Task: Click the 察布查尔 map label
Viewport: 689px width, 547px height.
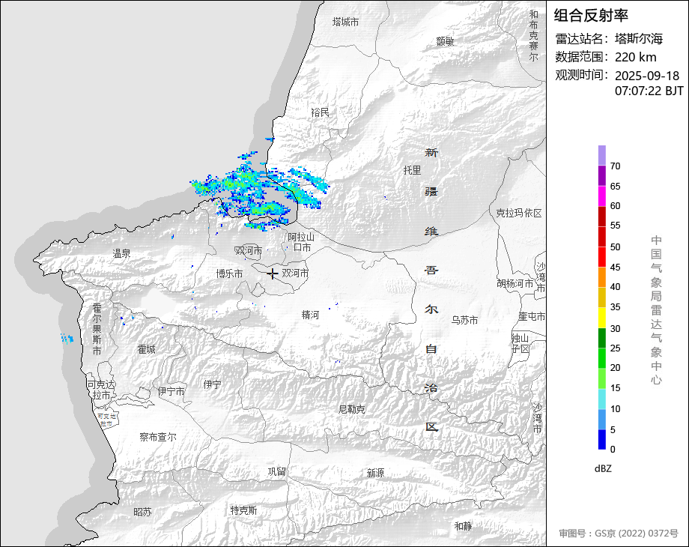Action: pyautogui.click(x=158, y=437)
